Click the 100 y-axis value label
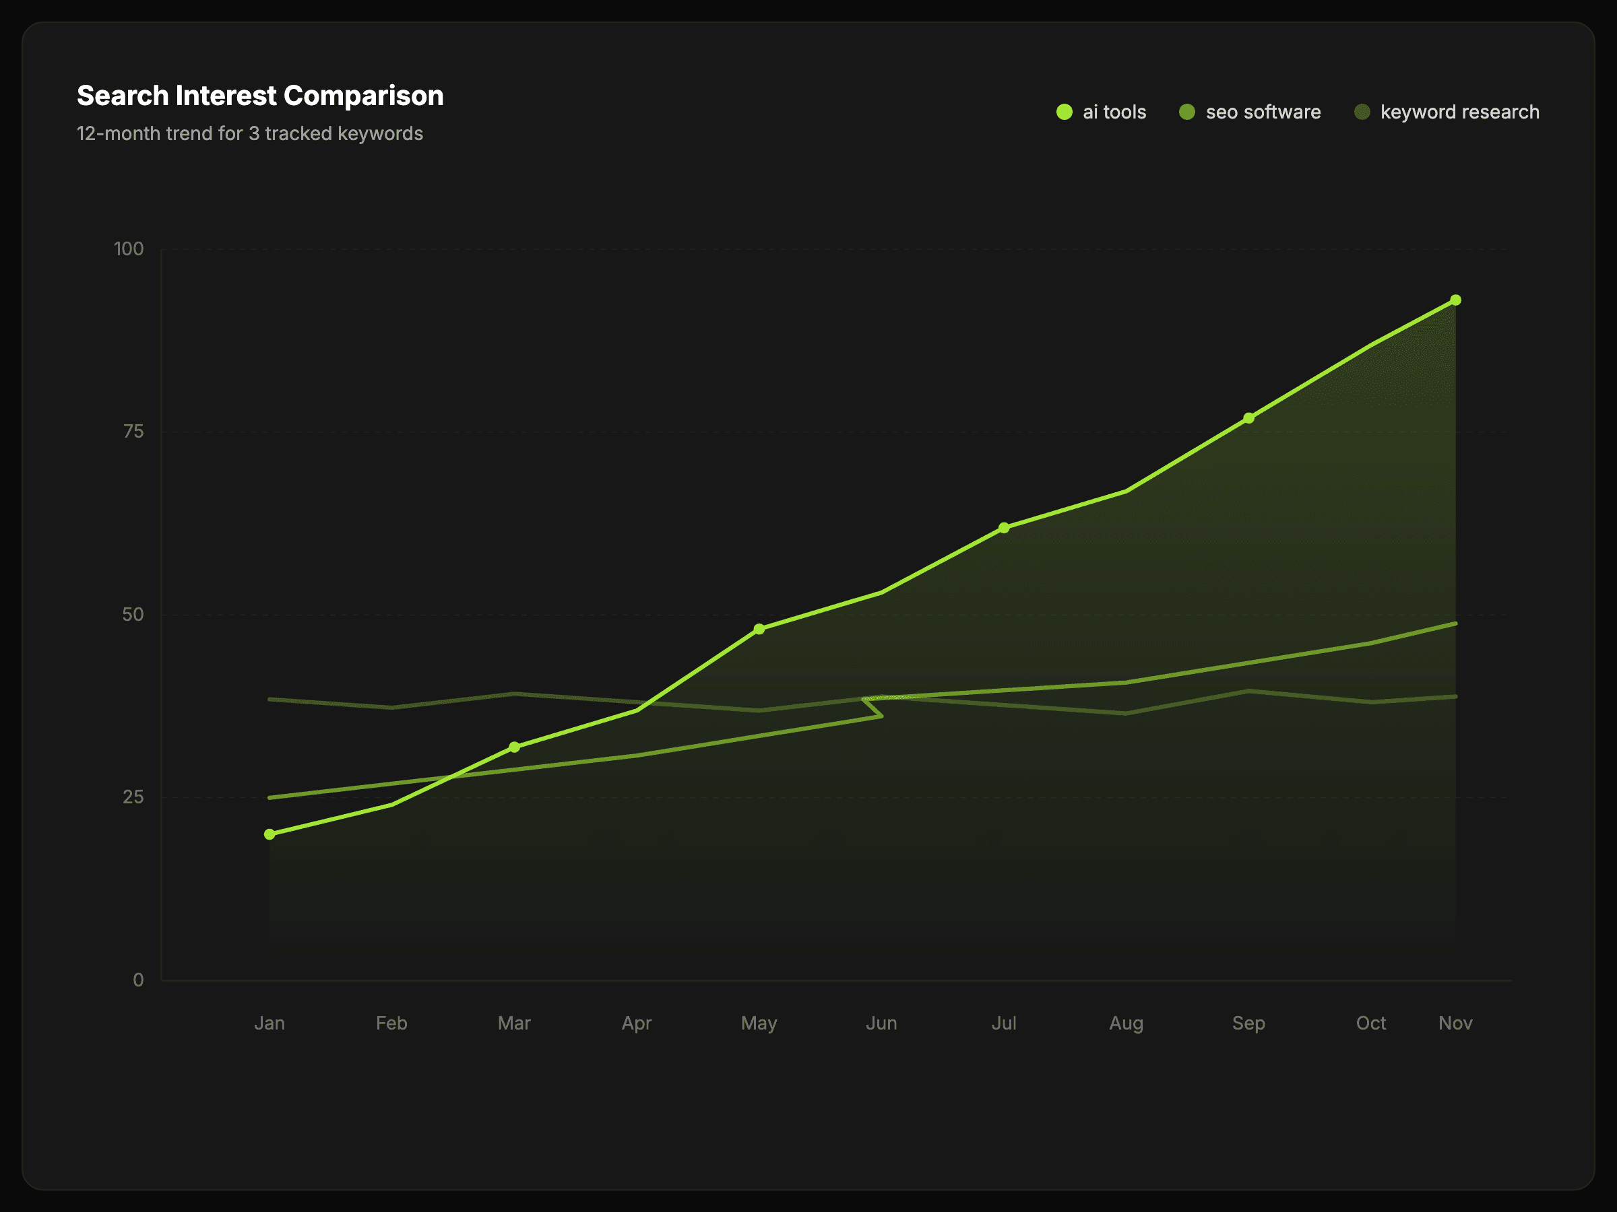The image size is (1617, 1212). [x=129, y=249]
